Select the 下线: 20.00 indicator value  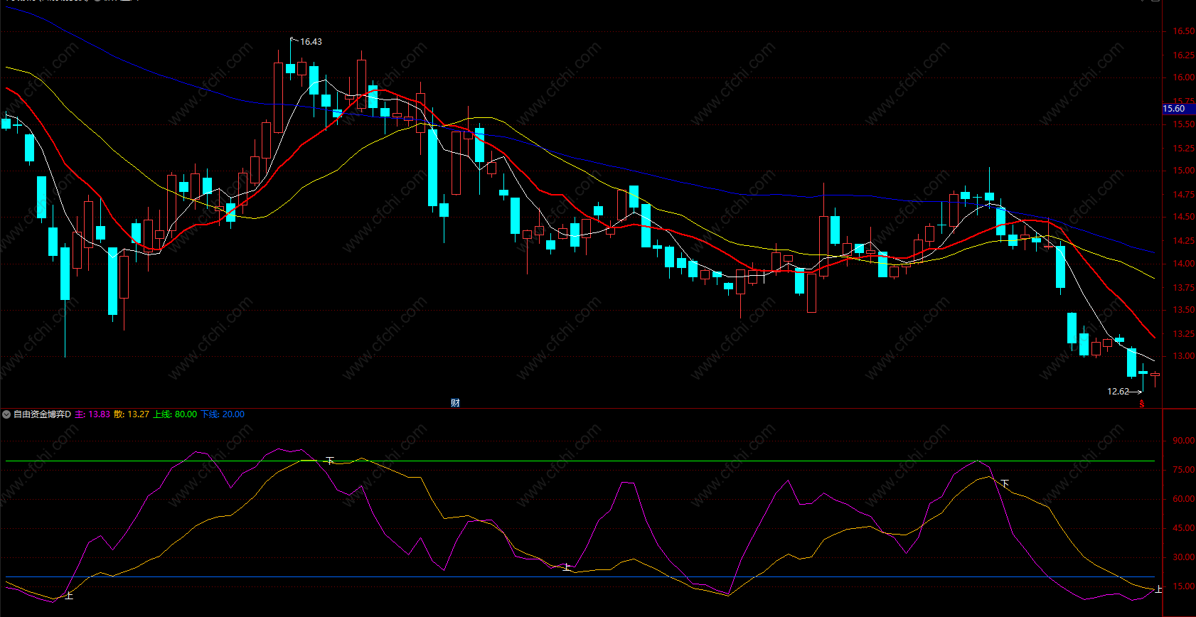[223, 414]
